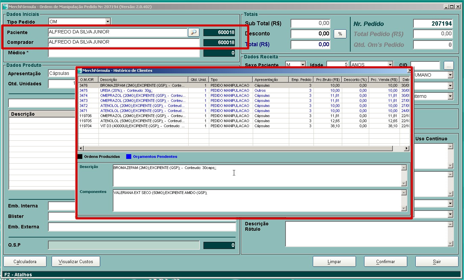Click the patient search magnifier icon
Image resolution: width=464 pixels, height=280 pixels.
pos(194,32)
